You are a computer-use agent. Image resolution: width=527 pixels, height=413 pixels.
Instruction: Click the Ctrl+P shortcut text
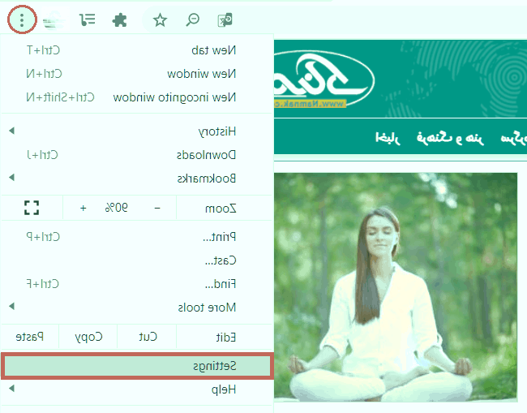point(43,237)
